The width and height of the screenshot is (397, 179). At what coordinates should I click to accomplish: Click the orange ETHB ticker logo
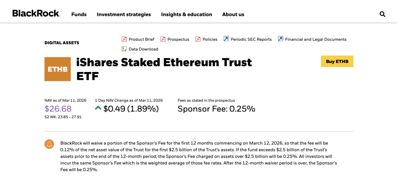pos(58,69)
